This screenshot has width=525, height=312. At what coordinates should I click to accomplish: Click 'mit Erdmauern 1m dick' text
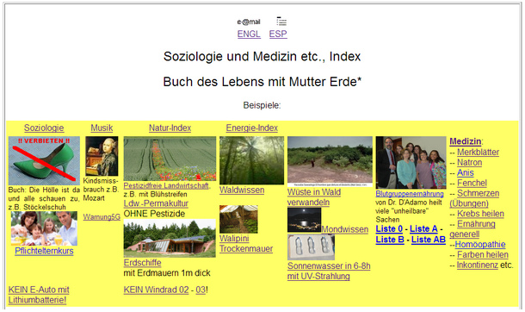point(167,273)
